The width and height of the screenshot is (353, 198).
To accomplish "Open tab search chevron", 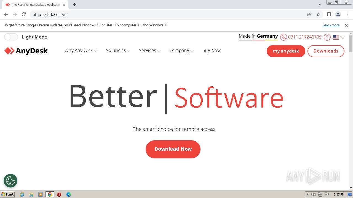I will click(320, 5).
